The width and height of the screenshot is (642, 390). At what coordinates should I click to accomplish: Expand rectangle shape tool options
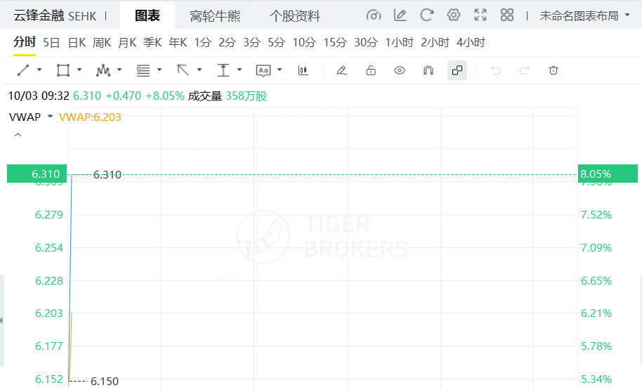click(x=79, y=70)
